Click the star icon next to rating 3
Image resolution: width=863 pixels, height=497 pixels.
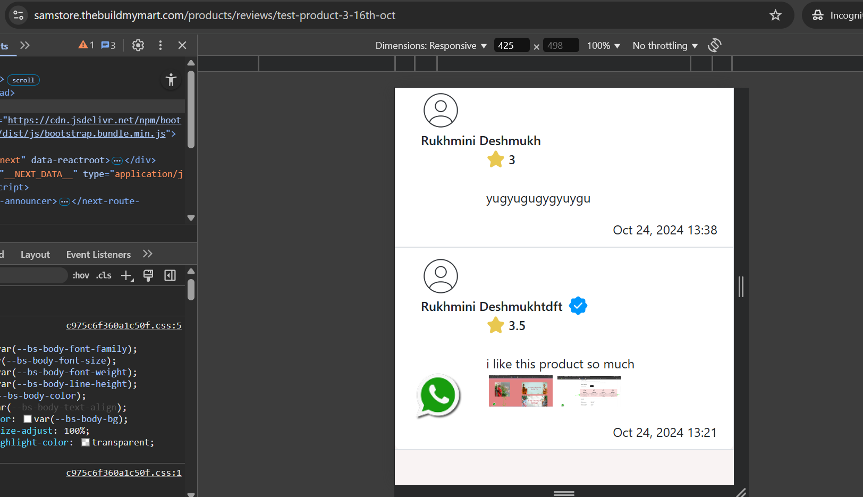point(496,159)
